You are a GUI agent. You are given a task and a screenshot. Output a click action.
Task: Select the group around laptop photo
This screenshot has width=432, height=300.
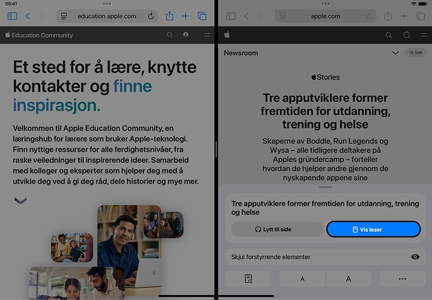(164, 225)
